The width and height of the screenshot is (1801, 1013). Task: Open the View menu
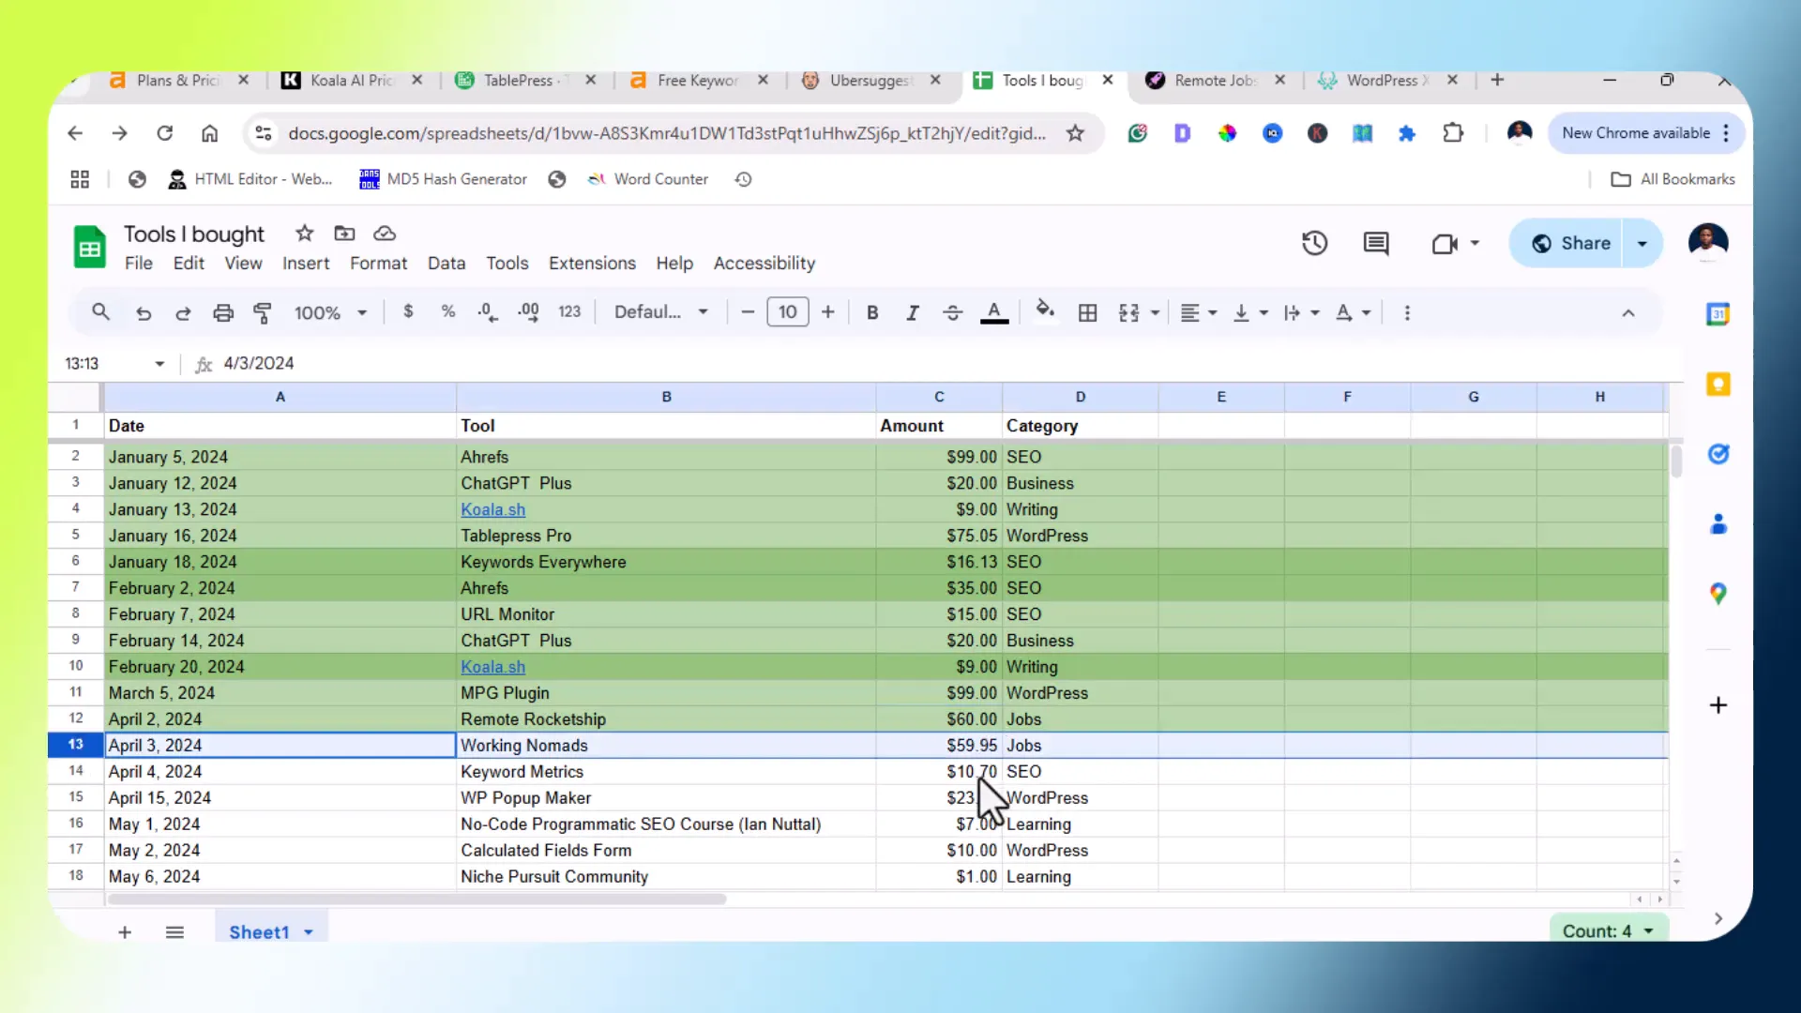243,264
